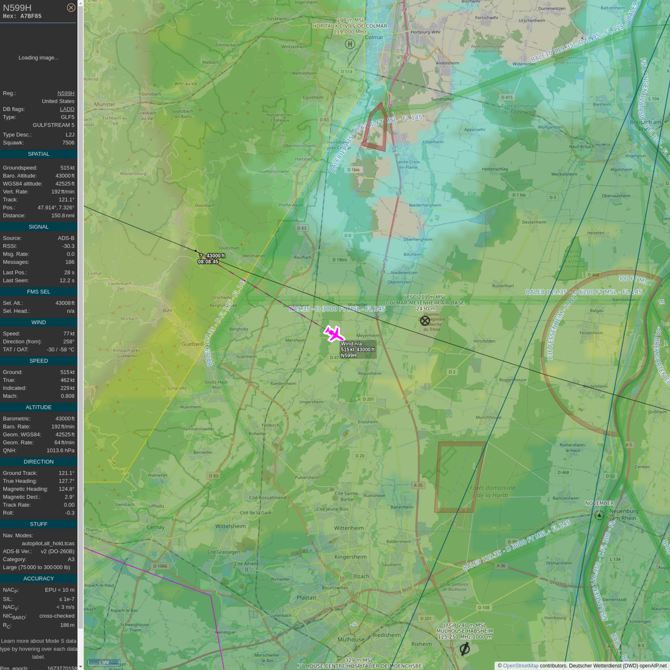Click the scroll down arrow of sidebar
The width and height of the screenshot is (670, 670).
click(x=80, y=667)
